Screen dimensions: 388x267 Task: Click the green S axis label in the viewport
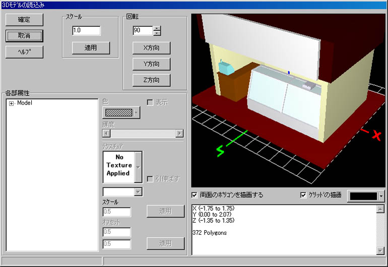pyautogui.click(x=220, y=150)
